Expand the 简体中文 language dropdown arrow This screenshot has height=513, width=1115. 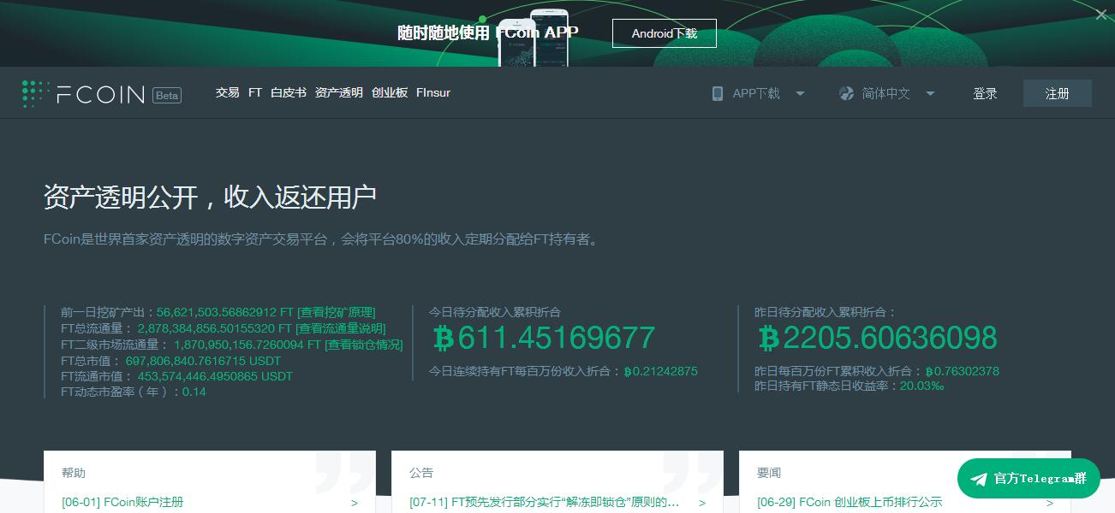[x=930, y=93]
